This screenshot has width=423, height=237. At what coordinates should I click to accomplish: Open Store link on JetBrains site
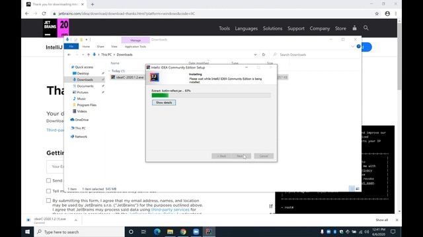pyautogui.click(x=340, y=28)
